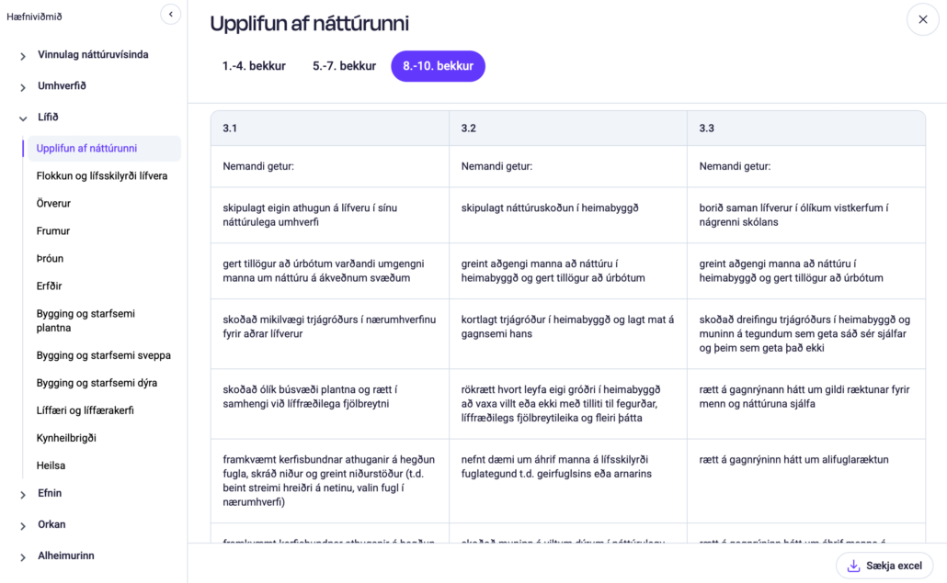Click the download icon beside Sækja excel
This screenshot has height=583, width=947.
click(853, 566)
